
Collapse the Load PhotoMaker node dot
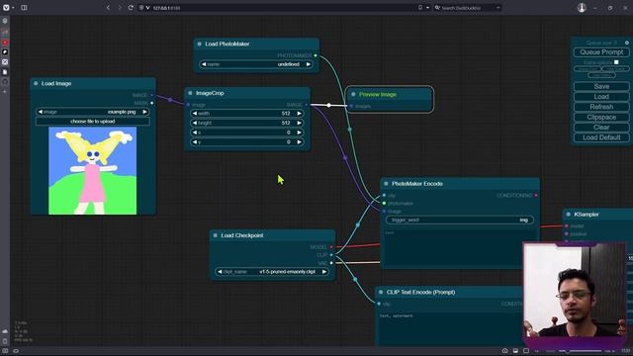coord(199,44)
